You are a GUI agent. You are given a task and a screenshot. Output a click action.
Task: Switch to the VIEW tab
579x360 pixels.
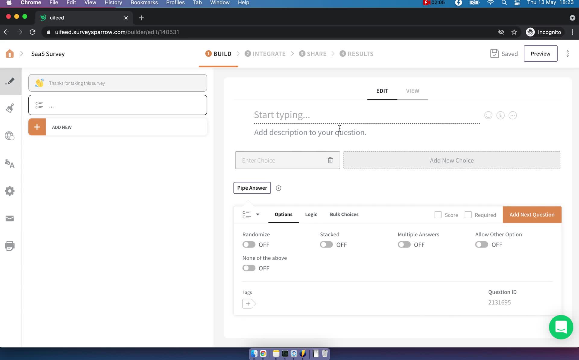pyautogui.click(x=413, y=91)
